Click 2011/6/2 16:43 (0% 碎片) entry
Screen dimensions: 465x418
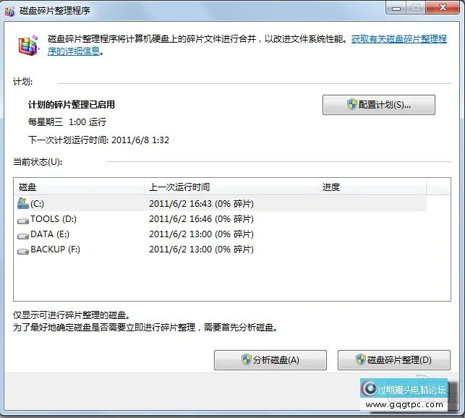(201, 204)
